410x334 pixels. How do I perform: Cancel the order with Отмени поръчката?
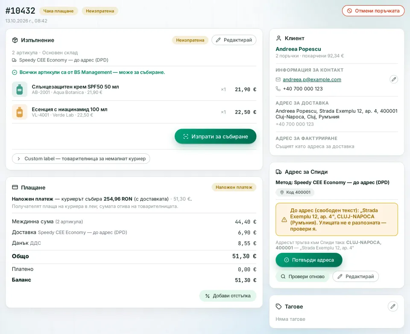point(373,11)
